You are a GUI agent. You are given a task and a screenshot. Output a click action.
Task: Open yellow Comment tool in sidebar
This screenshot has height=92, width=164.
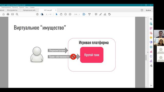click(x=151, y=38)
